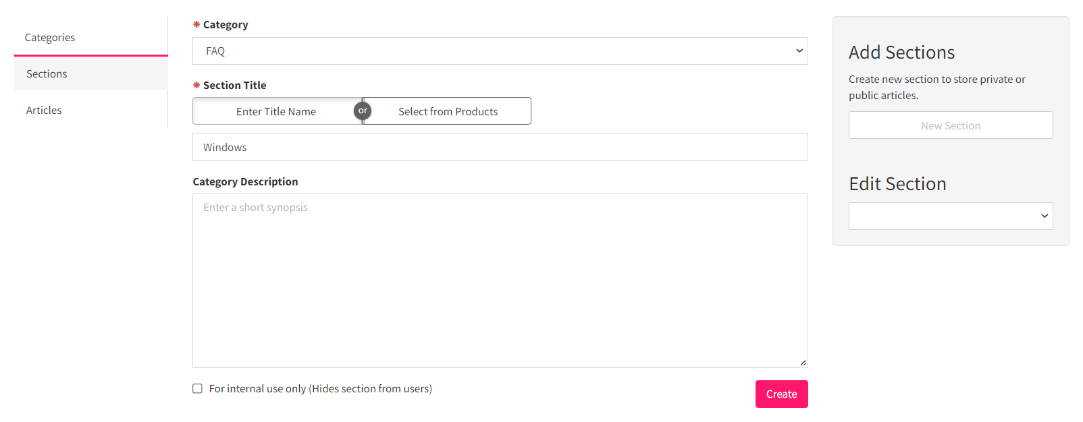Click the 'Add Sections' panel heading
The width and height of the screenshot is (1083, 422).
coord(901,52)
